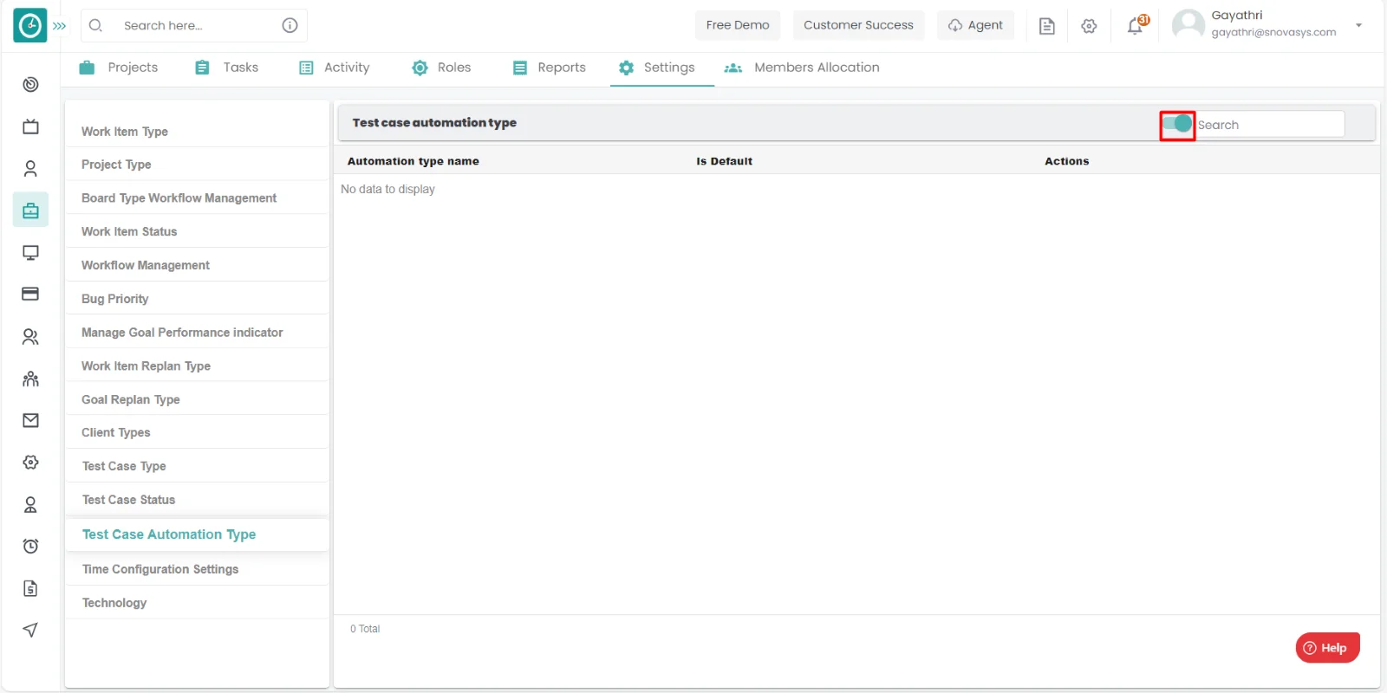This screenshot has width=1387, height=693.
Task: Click the automation type Search field
Action: click(x=1270, y=125)
